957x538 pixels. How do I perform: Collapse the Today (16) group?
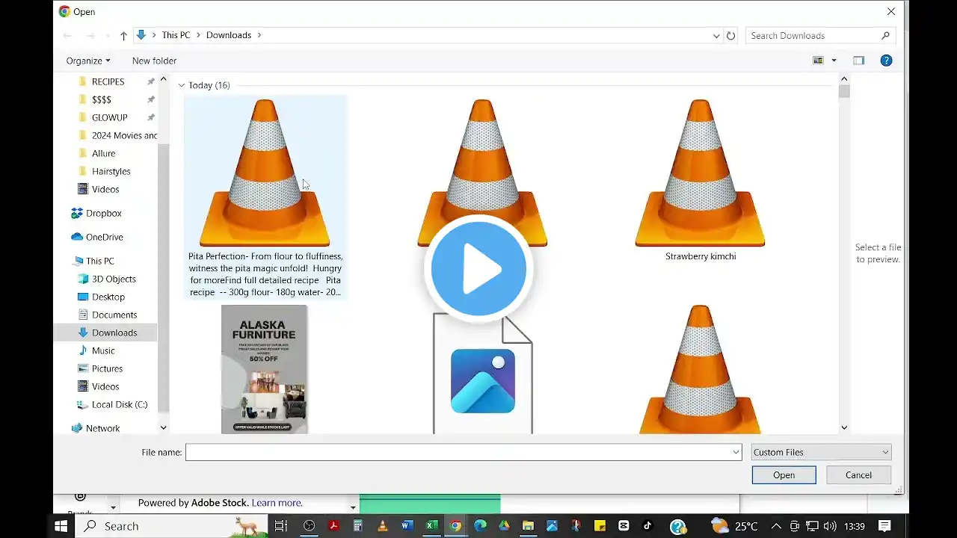point(182,85)
